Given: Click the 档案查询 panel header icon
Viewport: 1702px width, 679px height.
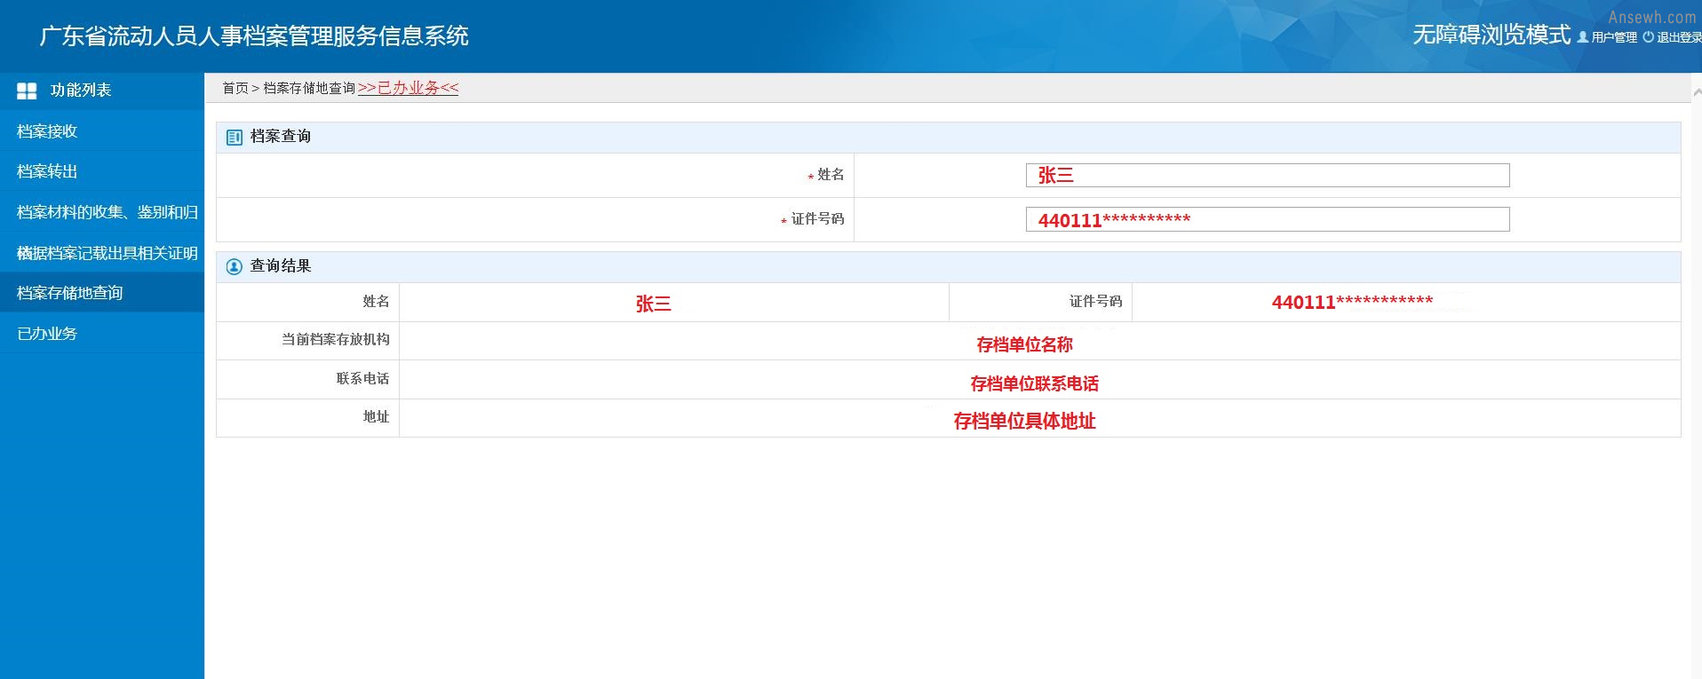Looking at the screenshot, I should pyautogui.click(x=235, y=138).
